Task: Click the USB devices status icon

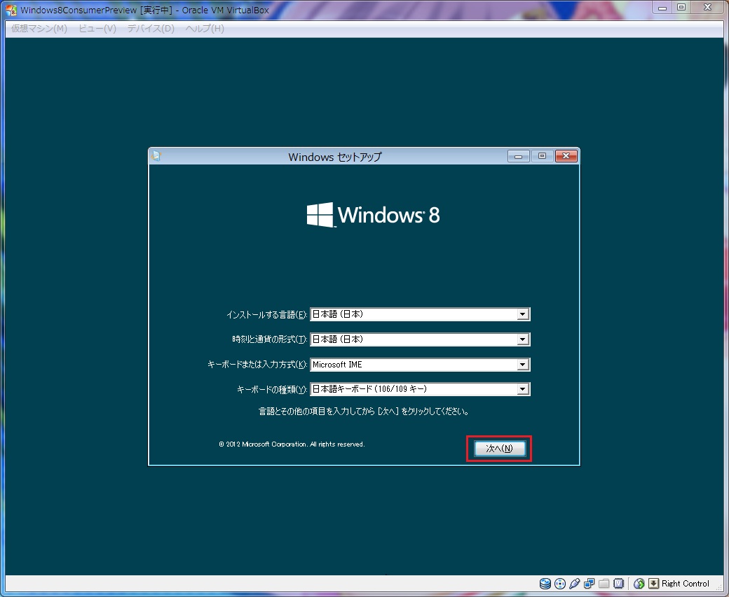Action: click(574, 584)
